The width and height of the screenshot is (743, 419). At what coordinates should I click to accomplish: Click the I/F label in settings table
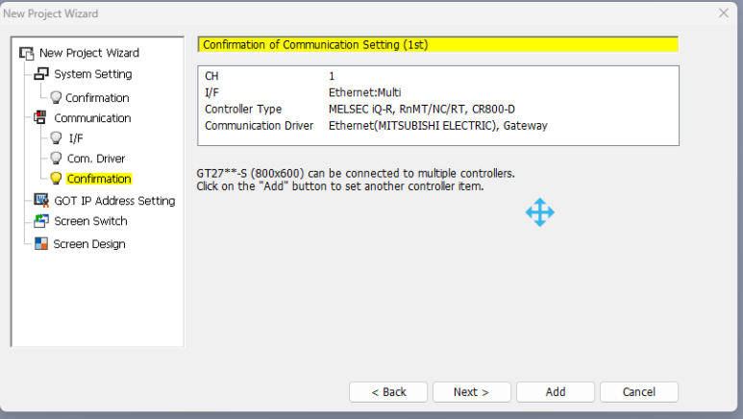pyautogui.click(x=211, y=92)
